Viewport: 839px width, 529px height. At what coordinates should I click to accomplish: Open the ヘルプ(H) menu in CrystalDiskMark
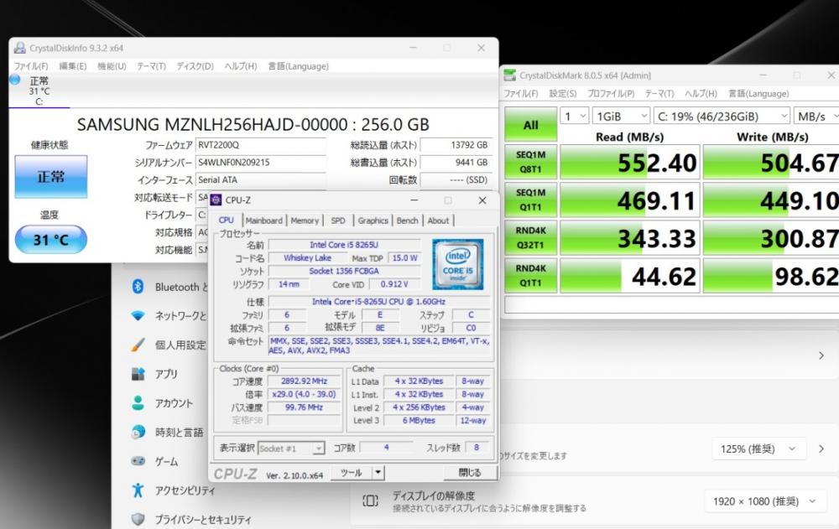click(x=701, y=94)
